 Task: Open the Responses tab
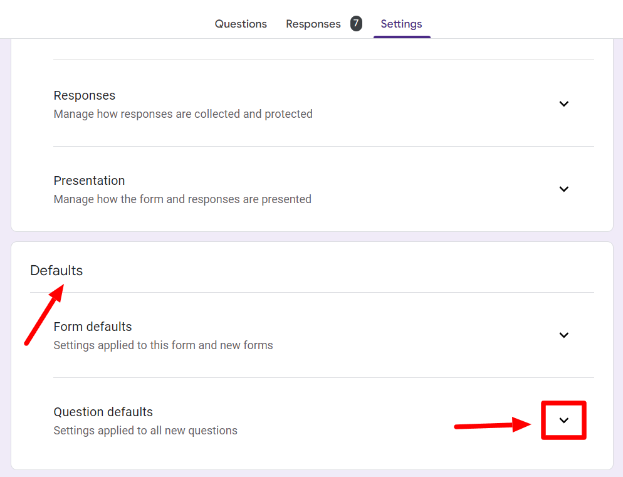pos(313,24)
